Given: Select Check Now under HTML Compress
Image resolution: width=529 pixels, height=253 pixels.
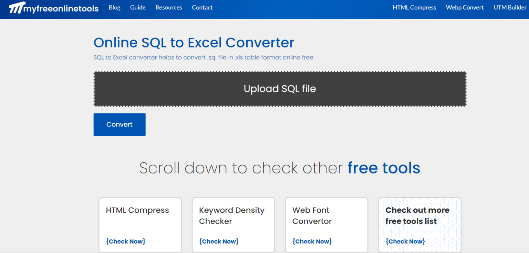Looking at the screenshot, I should tap(125, 241).
